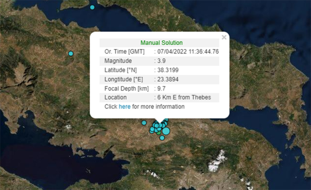Click the large cyan earthquake marker
The image size is (311, 190).
(x=166, y=131)
